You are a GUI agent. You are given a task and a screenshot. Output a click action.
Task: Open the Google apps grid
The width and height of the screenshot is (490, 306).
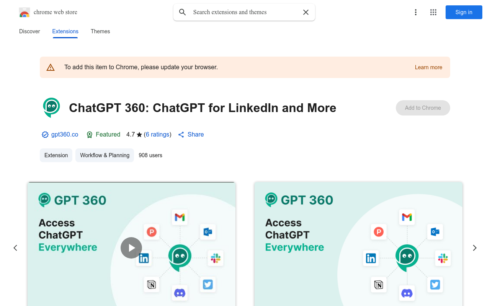click(433, 12)
